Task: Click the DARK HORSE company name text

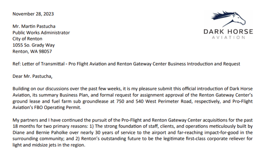Action: [x=228, y=32]
